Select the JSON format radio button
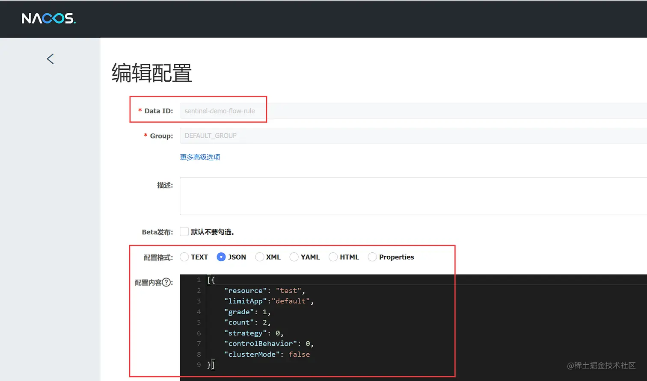 [x=221, y=257]
